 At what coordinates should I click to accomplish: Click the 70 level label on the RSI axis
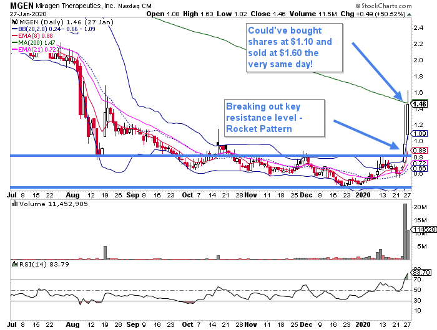417,280
